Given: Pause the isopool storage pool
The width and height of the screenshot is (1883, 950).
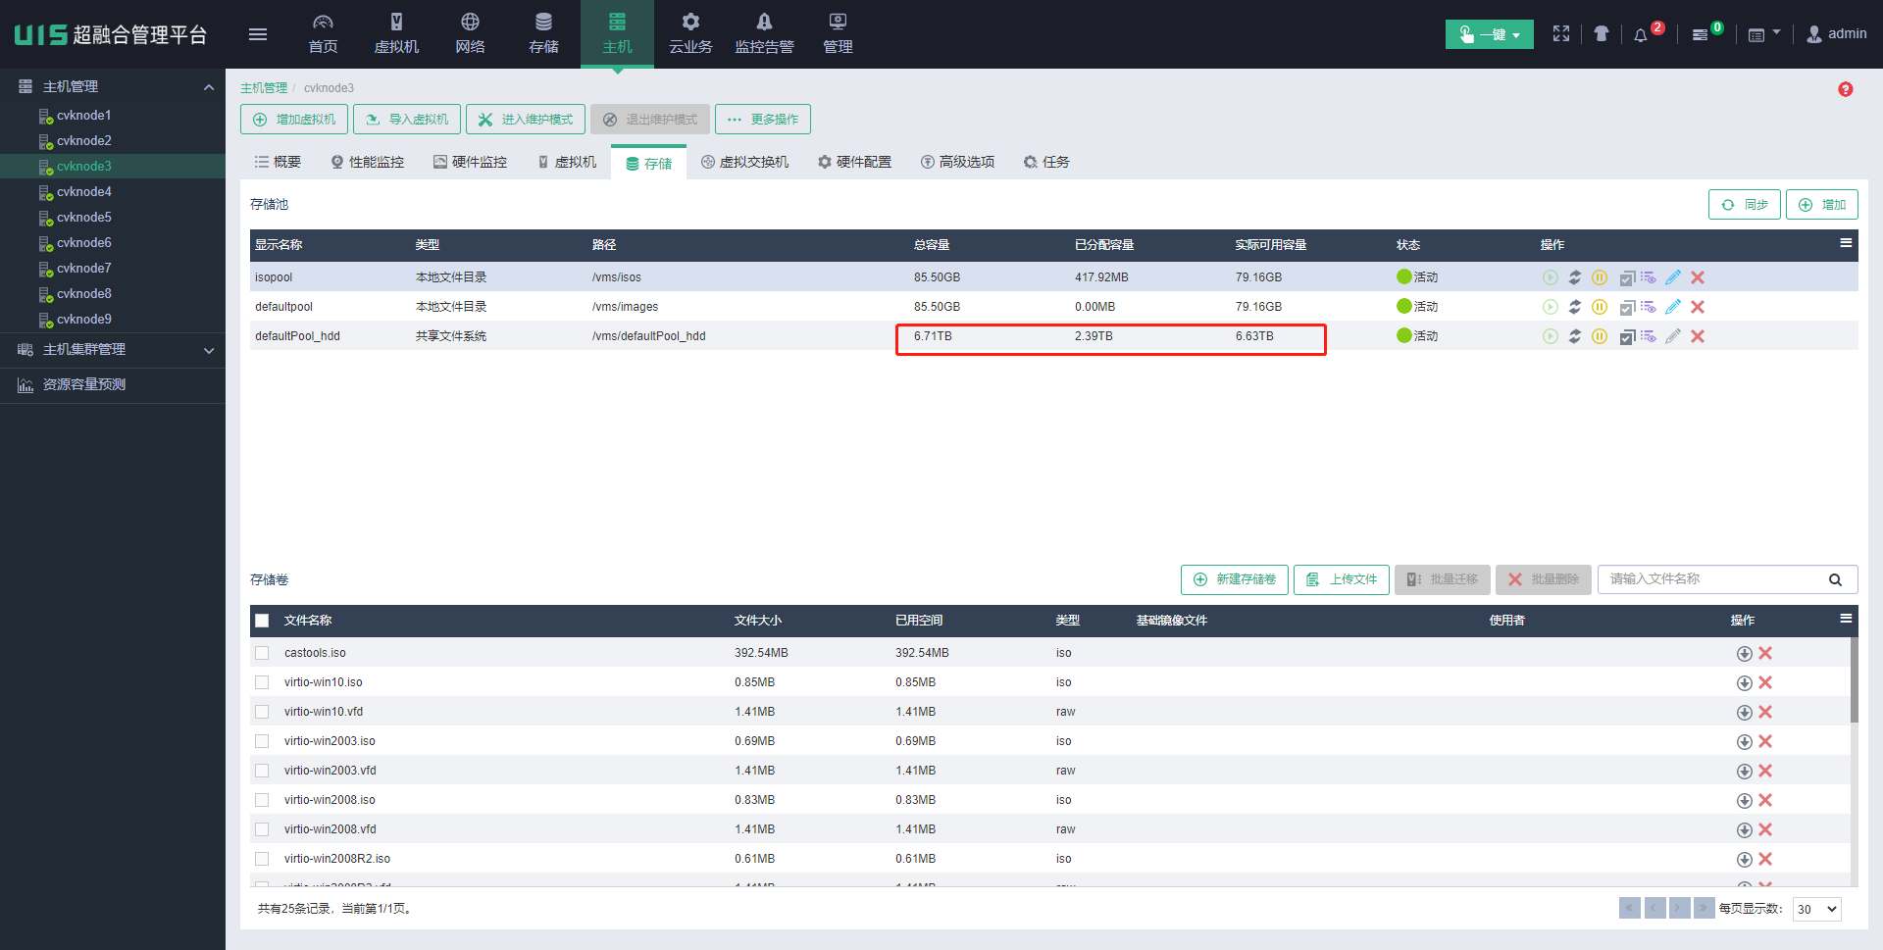Looking at the screenshot, I should (x=1600, y=277).
